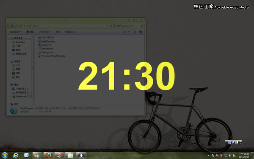Refresh the FadeTop 2.5 folder
The height and width of the screenshot is (159, 254).
point(111,26)
